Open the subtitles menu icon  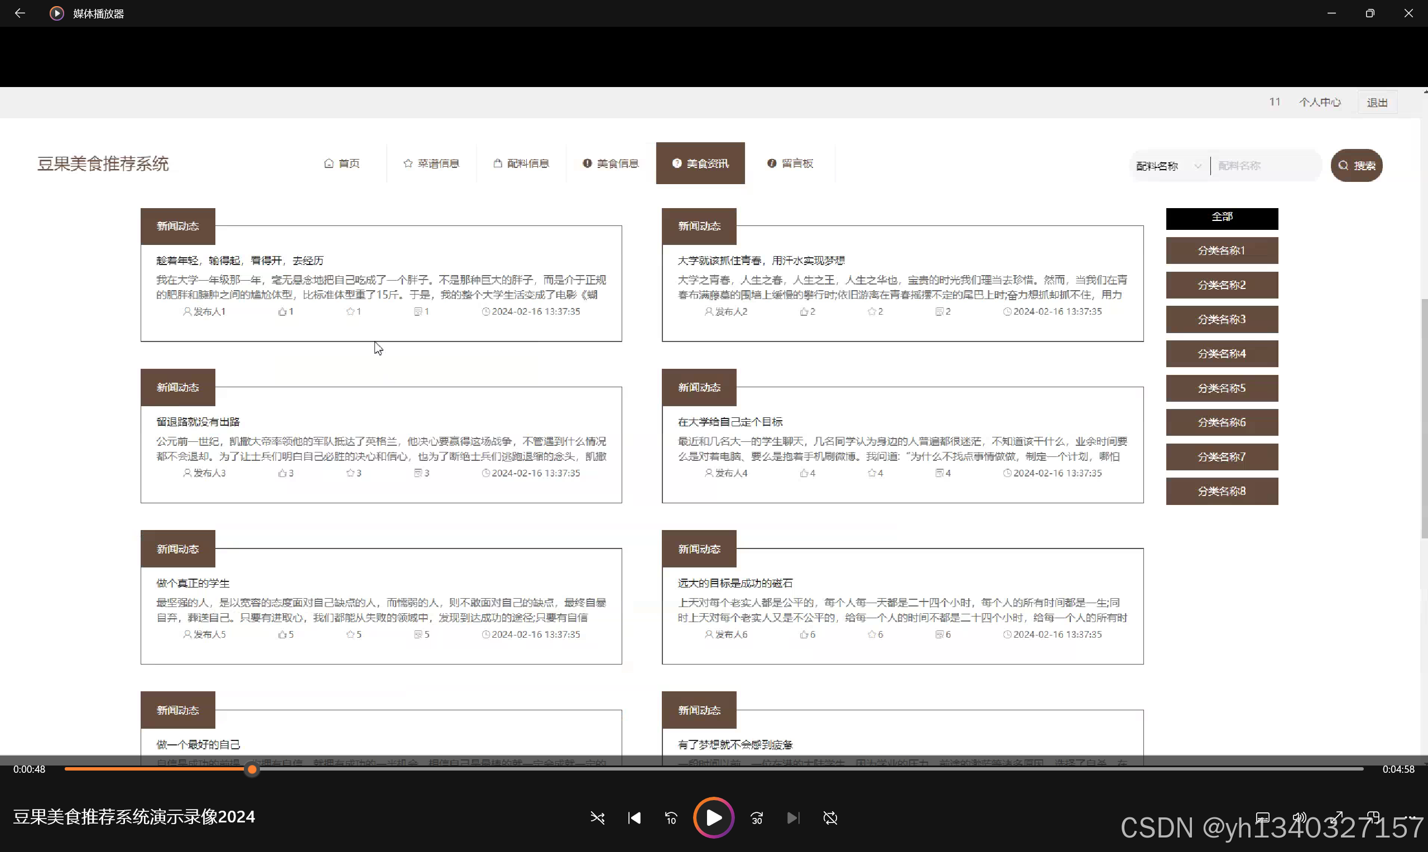click(x=1263, y=817)
